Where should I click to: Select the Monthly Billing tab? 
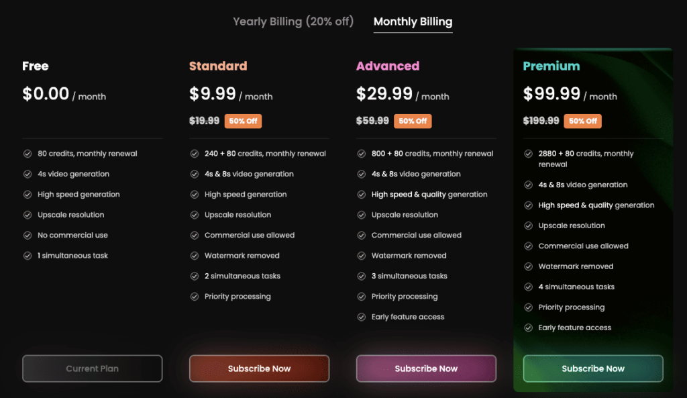413,21
